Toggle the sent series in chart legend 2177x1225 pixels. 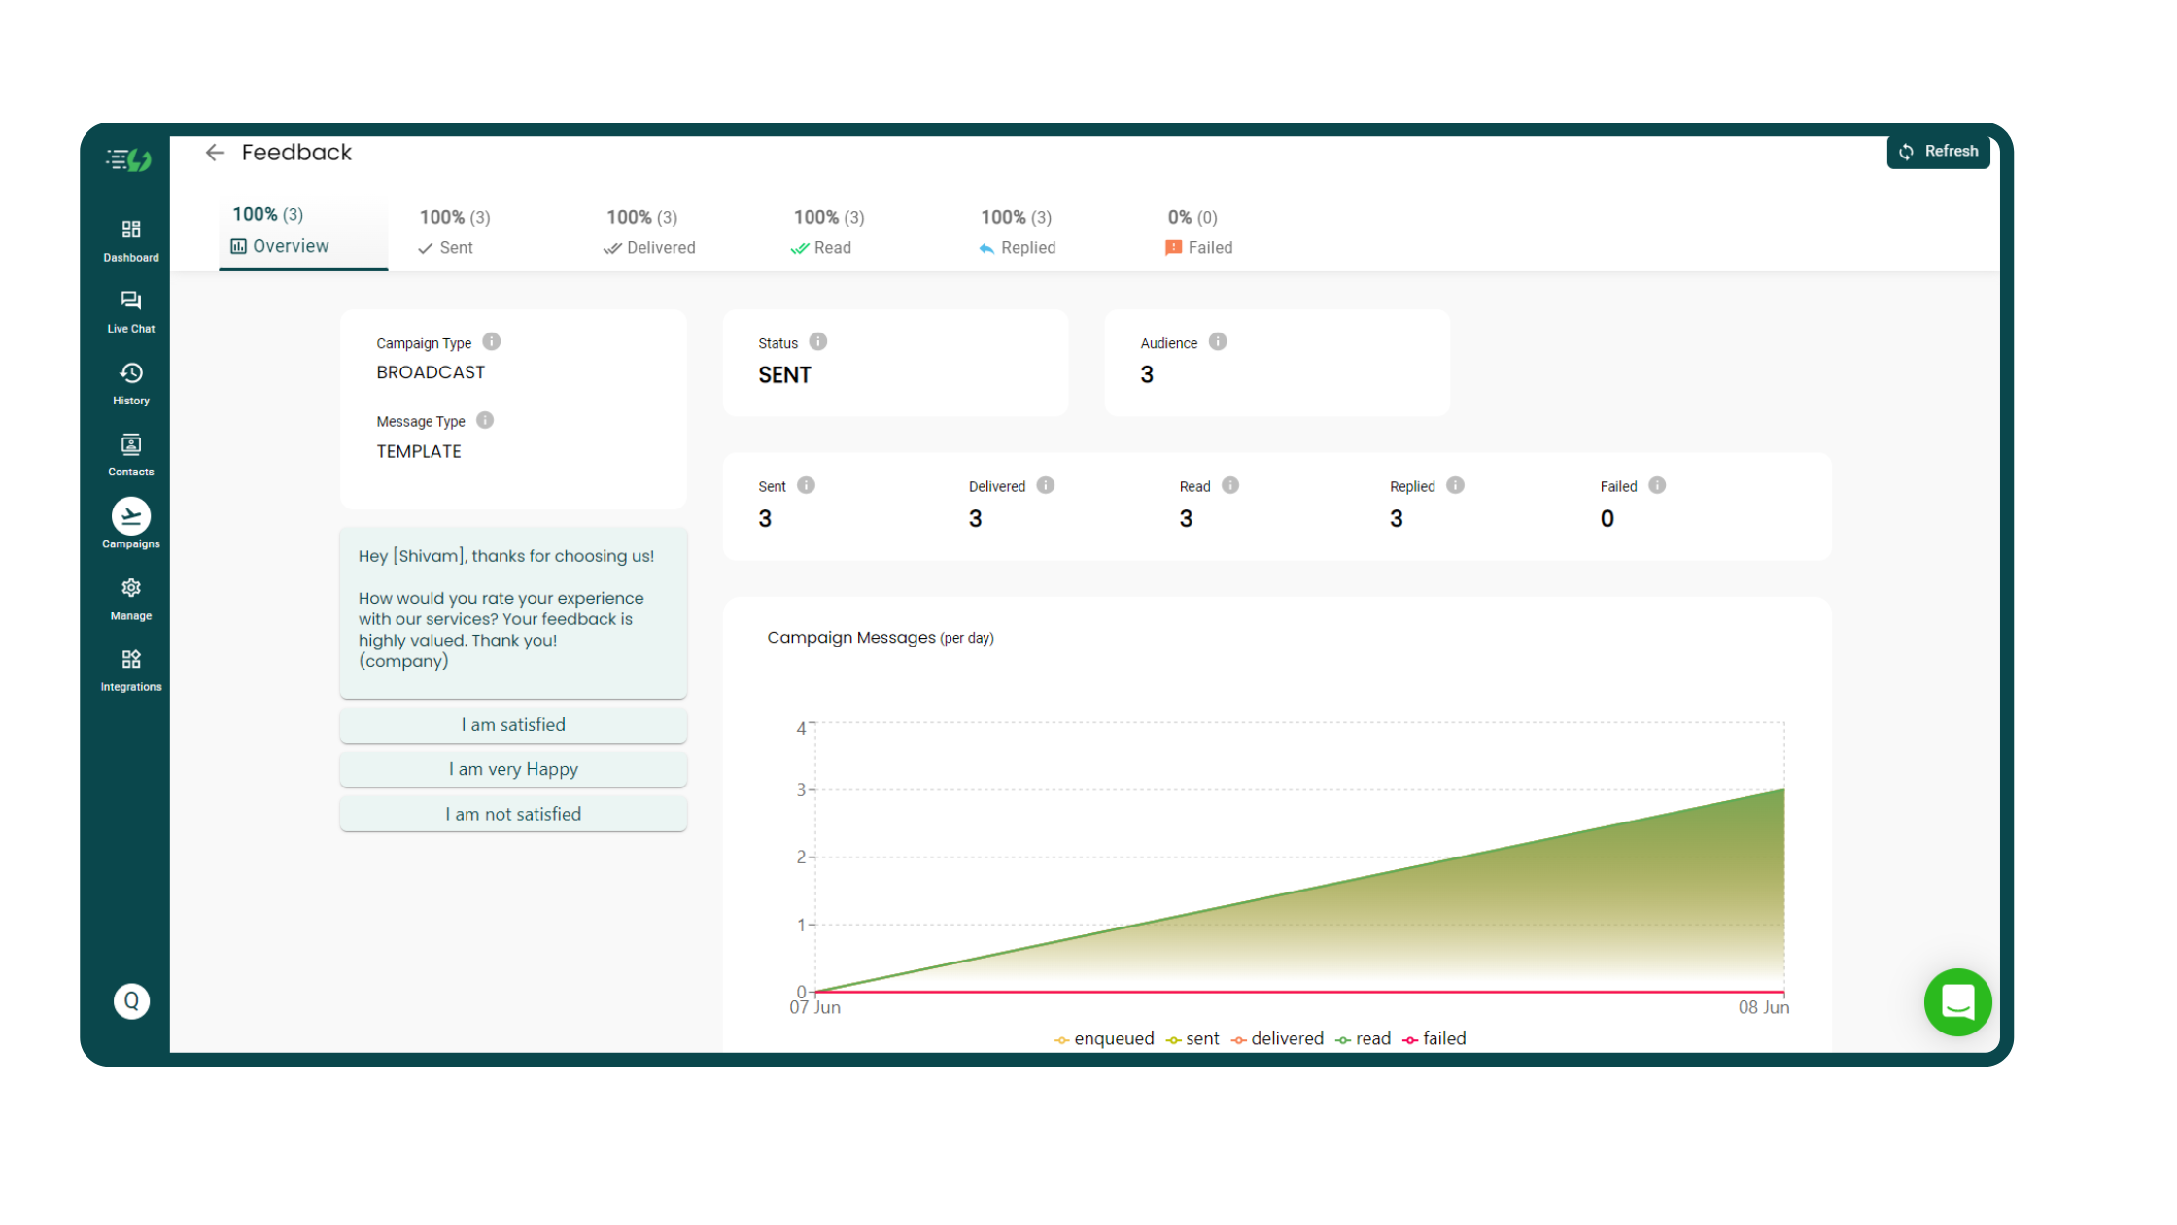pos(1192,1038)
